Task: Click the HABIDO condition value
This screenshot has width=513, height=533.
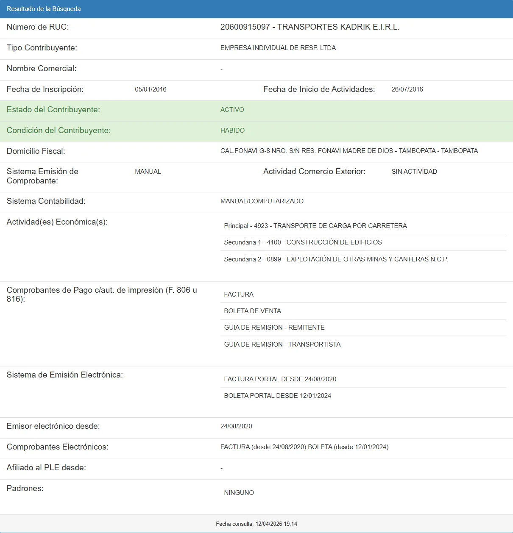Action: tap(232, 130)
